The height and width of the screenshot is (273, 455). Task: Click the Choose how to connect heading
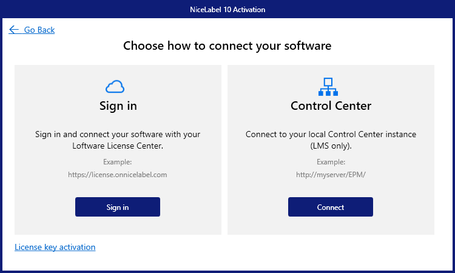(x=227, y=46)
